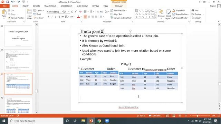Click the zoom slider handle

pyautogui.click(x=198, y=116)
